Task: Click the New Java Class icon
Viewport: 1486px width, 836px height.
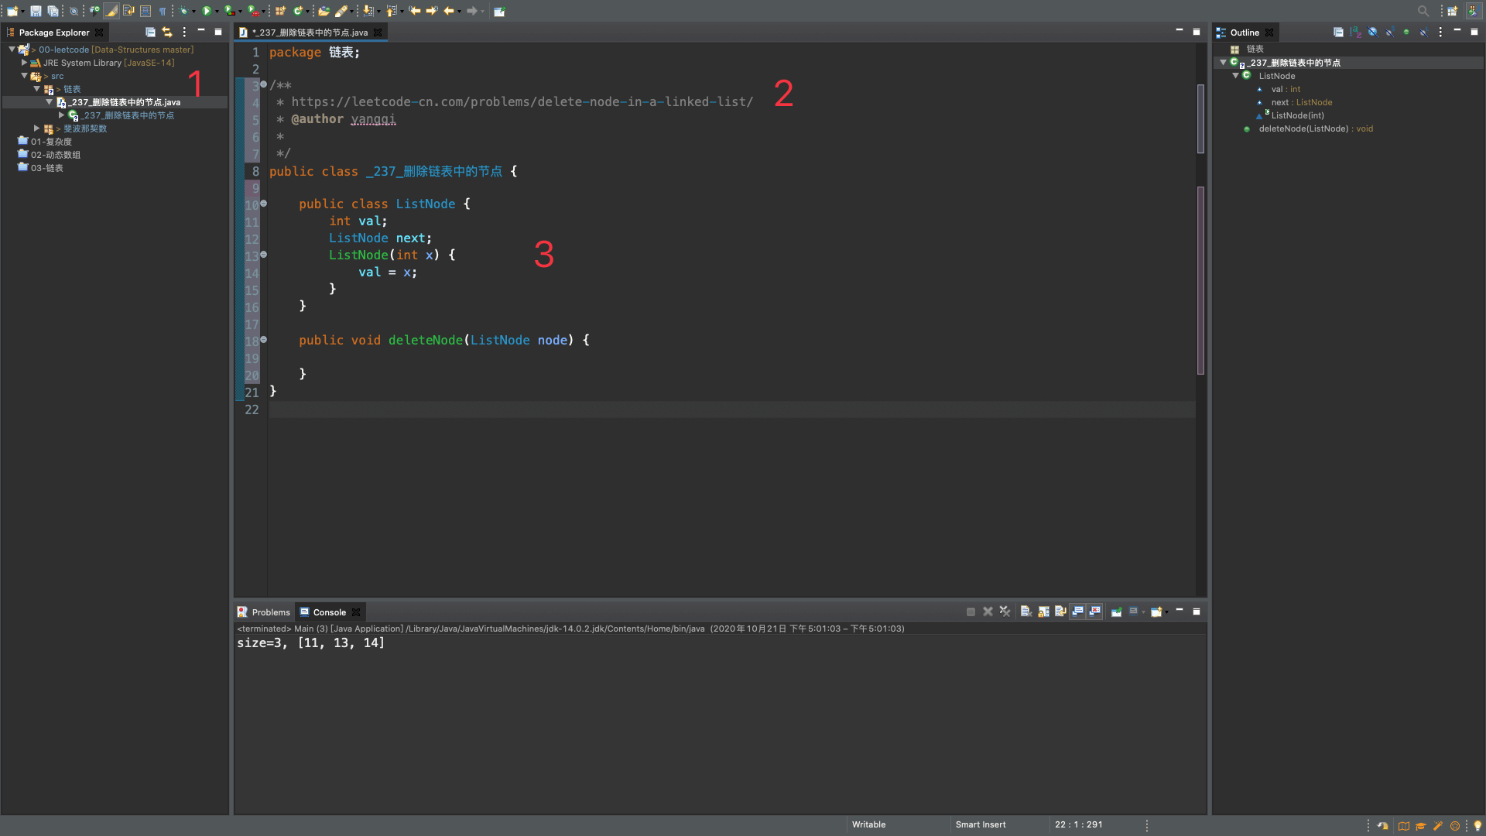Action: click(x=298, y=11)
